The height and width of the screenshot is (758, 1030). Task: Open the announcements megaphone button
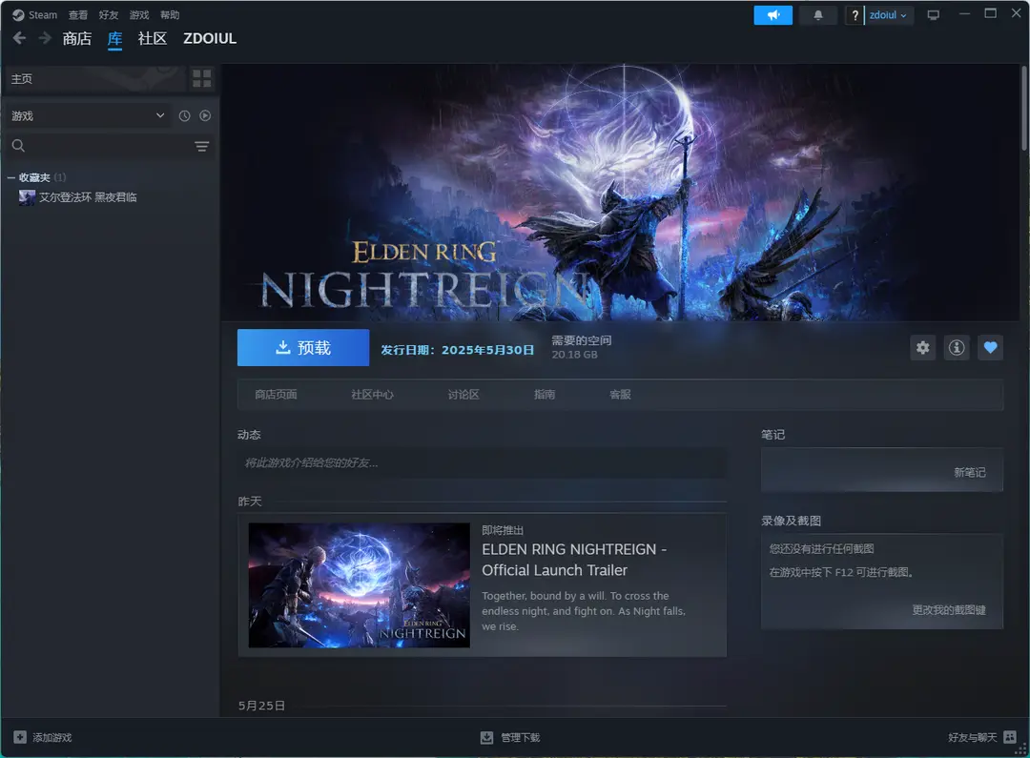(772, 15)
